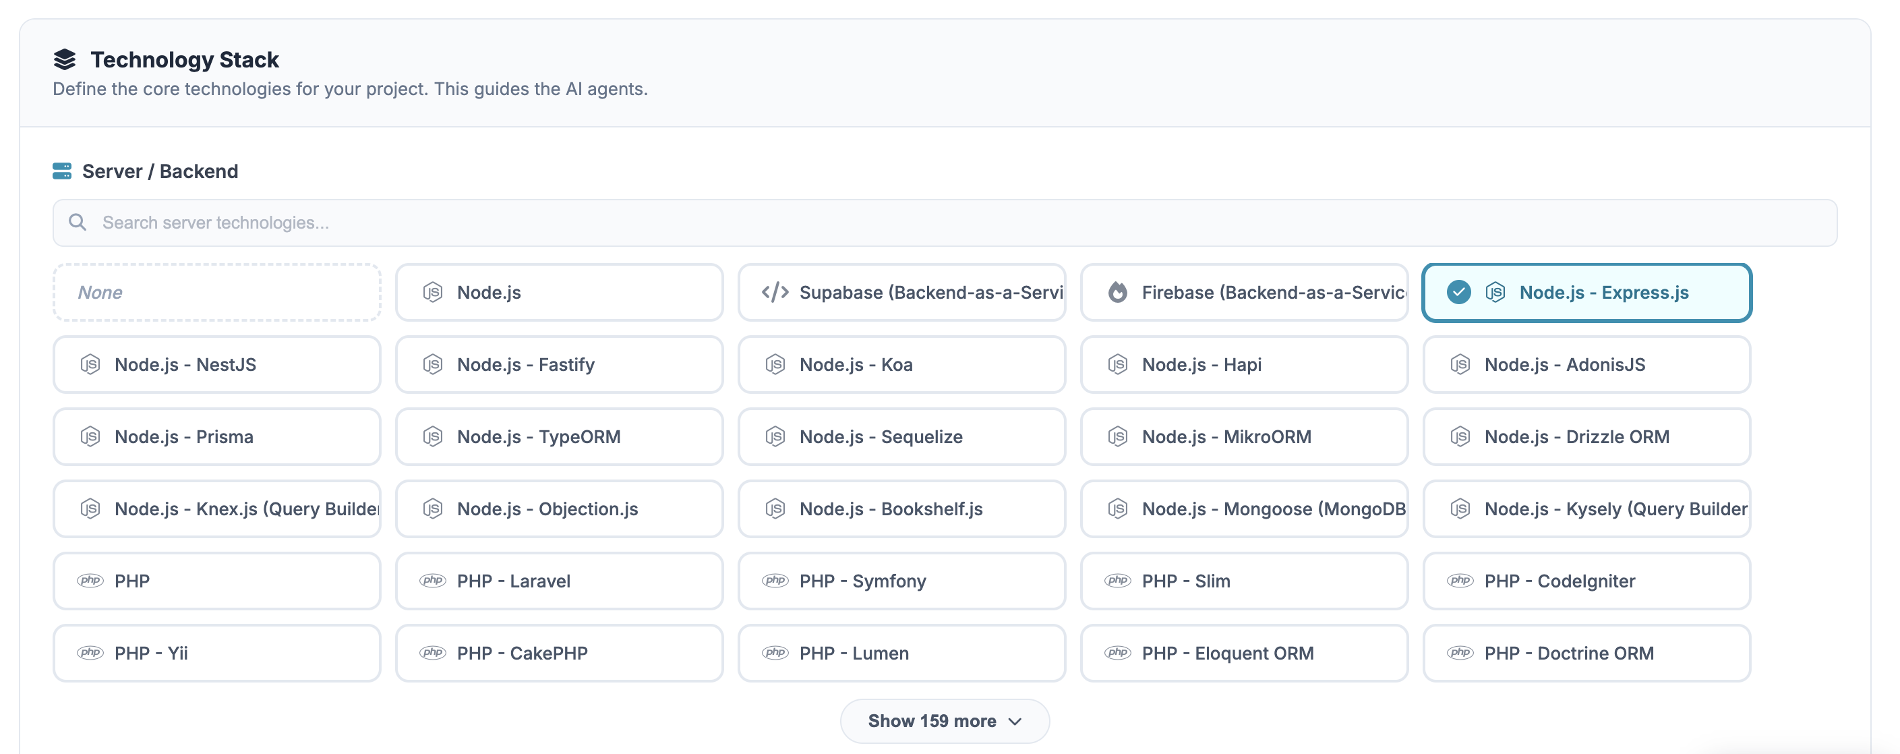Click the magnifier icon in search bar

tap(78, 222)
